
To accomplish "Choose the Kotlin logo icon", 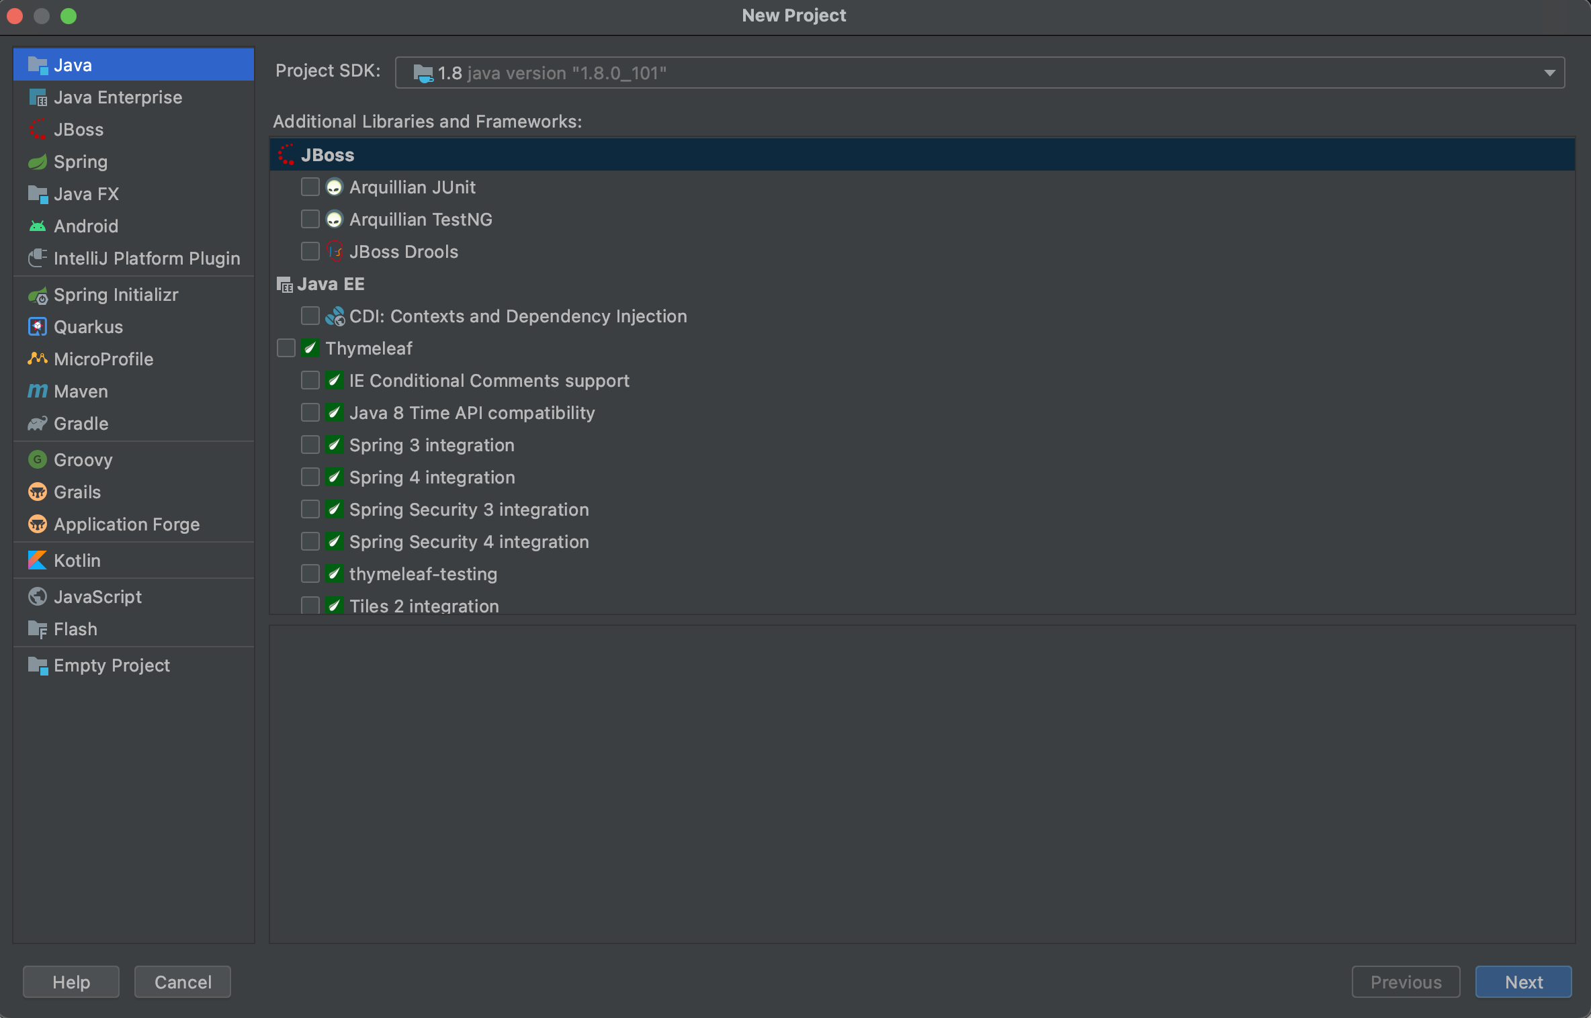I will [x=38, y=561].
